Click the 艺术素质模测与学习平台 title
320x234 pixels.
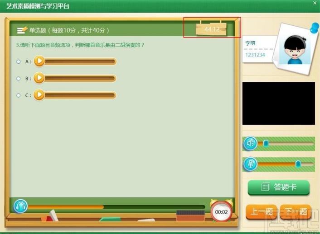click(38, 6)
